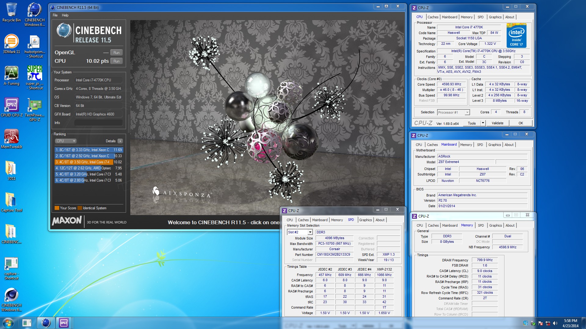Open SPD tab in Mainboard CPU-Z window
This screenshot has width=586, height=329.
tap(480, 145)
